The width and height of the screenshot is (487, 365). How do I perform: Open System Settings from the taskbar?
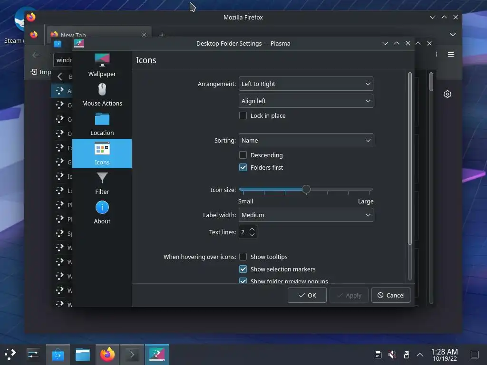pos(33,354)
